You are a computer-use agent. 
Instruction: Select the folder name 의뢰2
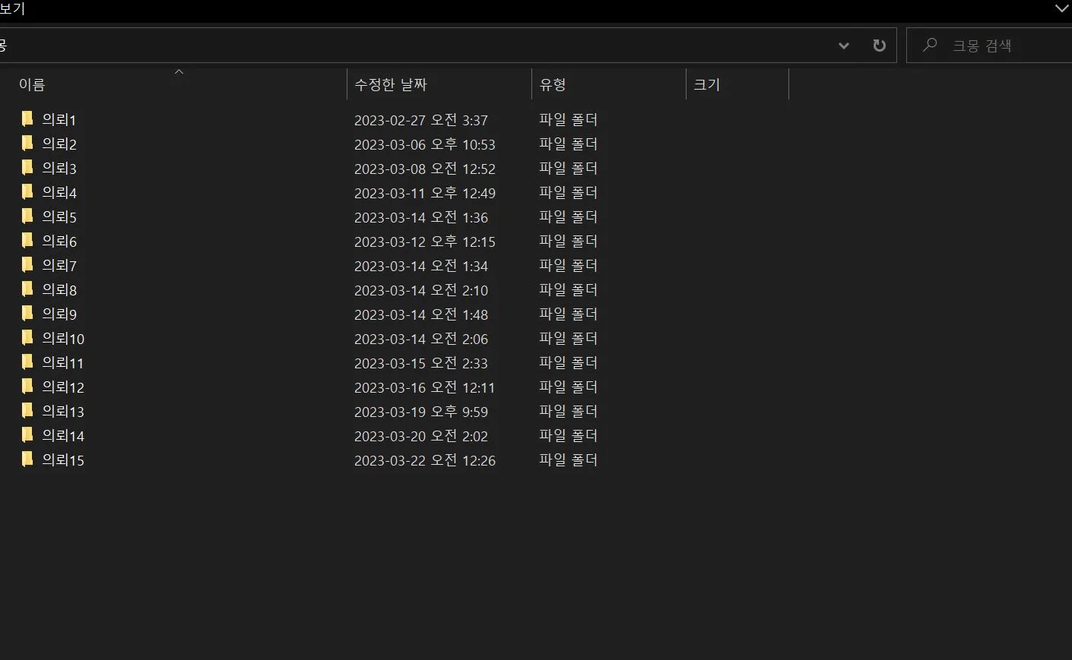coord(59,144)
